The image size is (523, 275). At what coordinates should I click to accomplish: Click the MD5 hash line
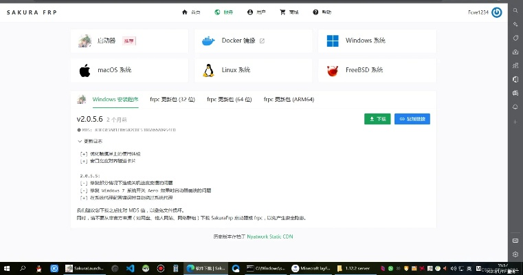point(126,130)
